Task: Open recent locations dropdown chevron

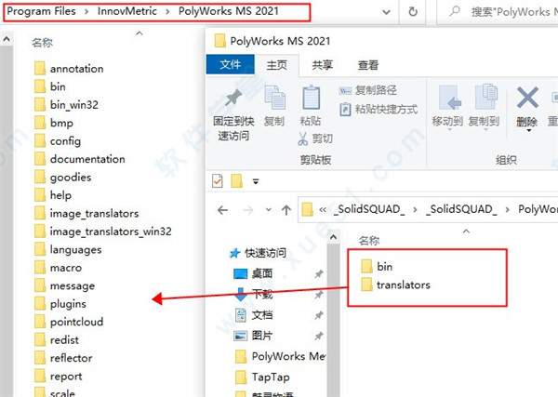Action: tap(269, 210)
